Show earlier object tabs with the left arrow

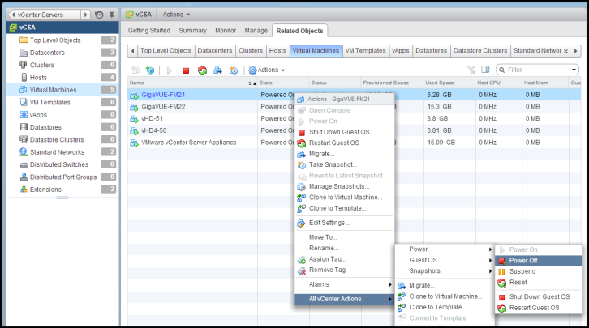tap(132, 51)
